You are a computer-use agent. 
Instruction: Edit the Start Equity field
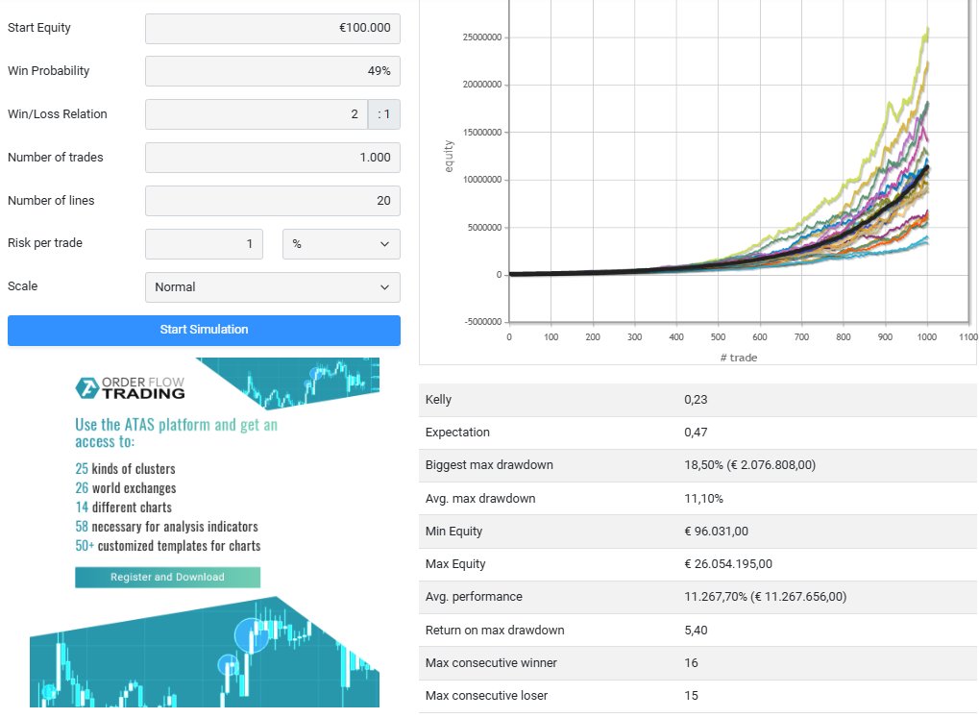(x=273, y=29)
